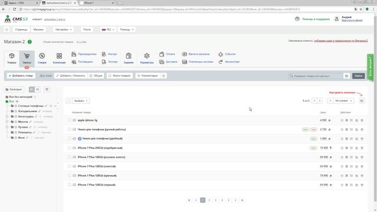Open the Помощь dropdown menu

pos(127,29)
